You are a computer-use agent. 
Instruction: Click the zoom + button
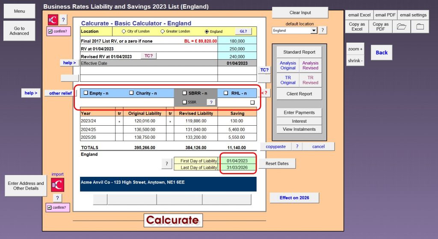coord(355,49)
